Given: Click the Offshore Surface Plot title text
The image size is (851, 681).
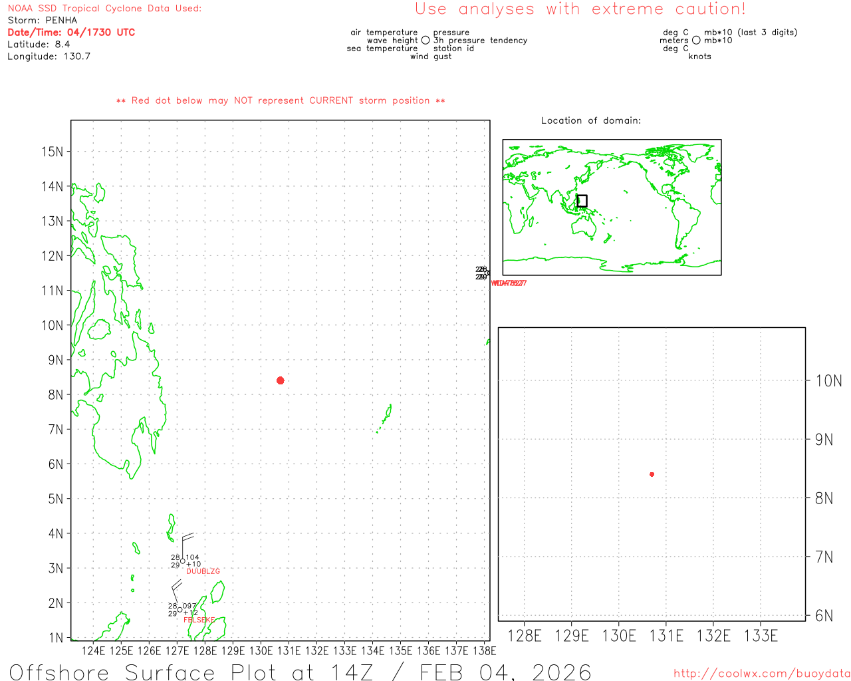Looking at the screenshot, I should pos(300,672).
